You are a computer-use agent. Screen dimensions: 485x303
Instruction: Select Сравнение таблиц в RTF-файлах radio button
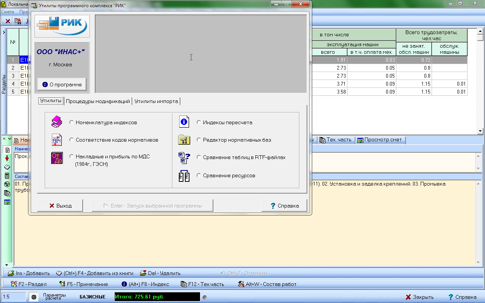(x=199, y=157)
